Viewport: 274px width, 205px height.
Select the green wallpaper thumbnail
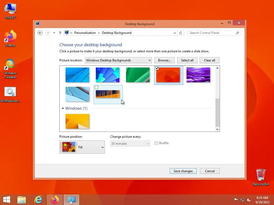[138, 75]
